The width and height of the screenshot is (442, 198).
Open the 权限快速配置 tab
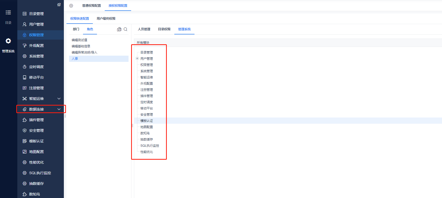pyautogui.click(x=80, y=19)
